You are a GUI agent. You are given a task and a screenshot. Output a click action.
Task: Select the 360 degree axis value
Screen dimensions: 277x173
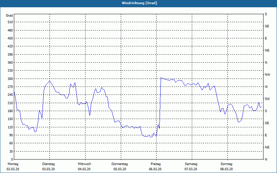[x=10, y=63]
